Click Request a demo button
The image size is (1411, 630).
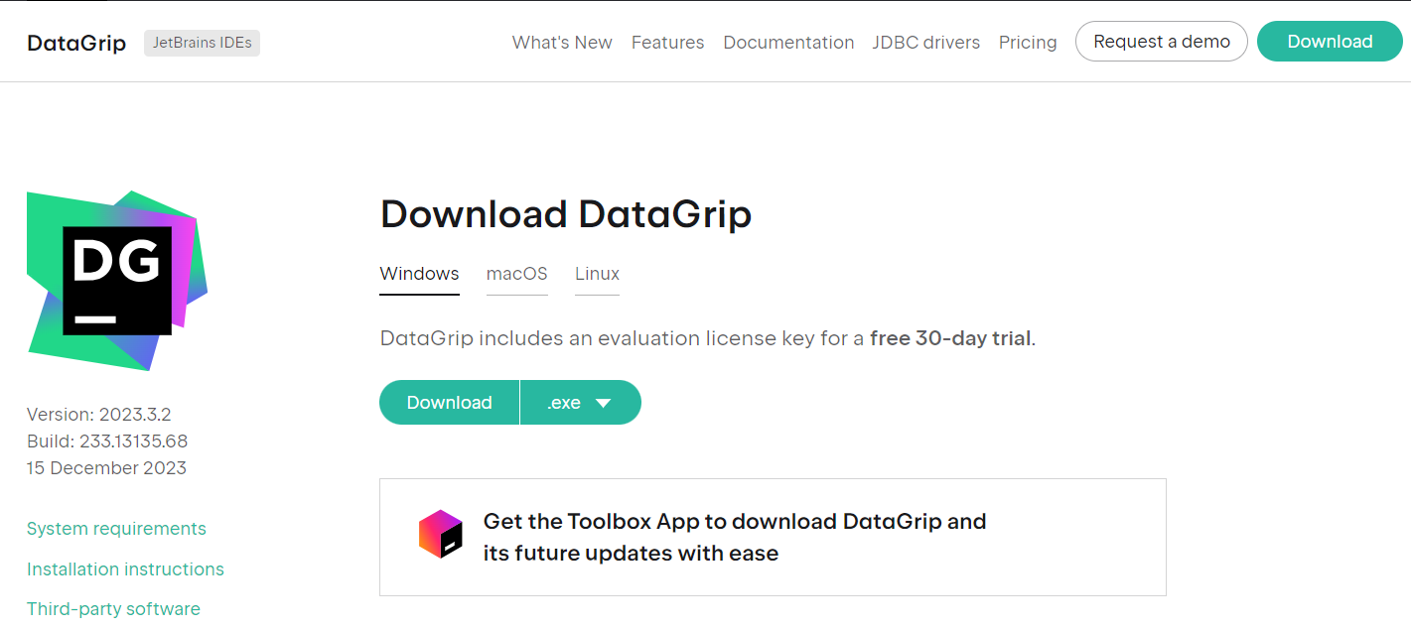click(x=1162, y=42)
